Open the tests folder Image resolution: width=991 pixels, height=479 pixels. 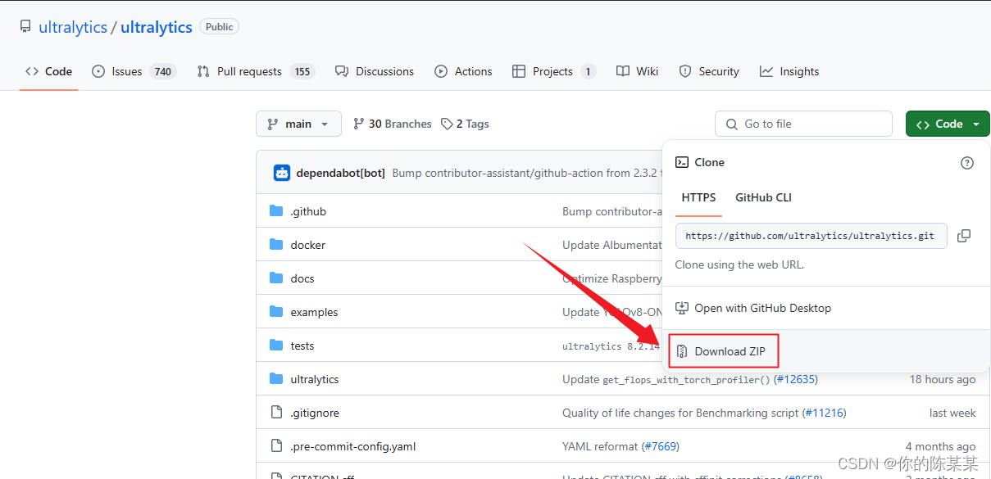(x=302, y=346)
